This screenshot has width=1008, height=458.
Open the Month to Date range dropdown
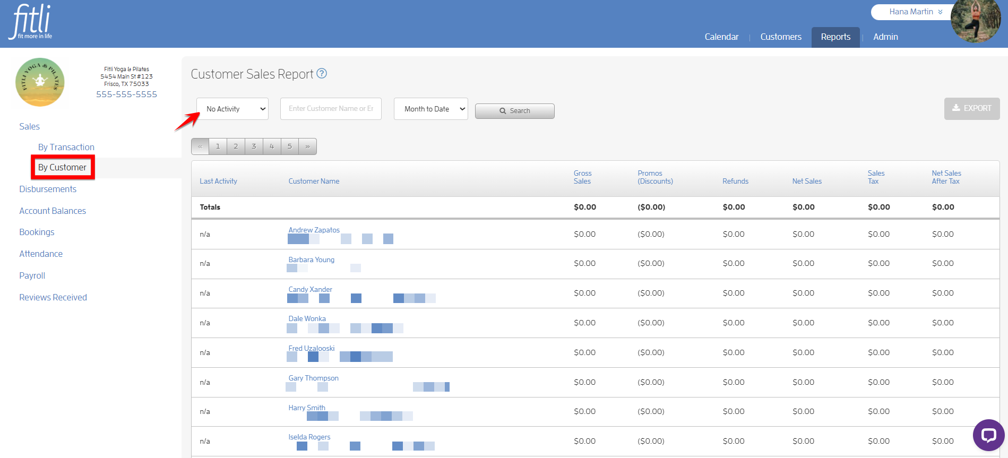[431, 109]
